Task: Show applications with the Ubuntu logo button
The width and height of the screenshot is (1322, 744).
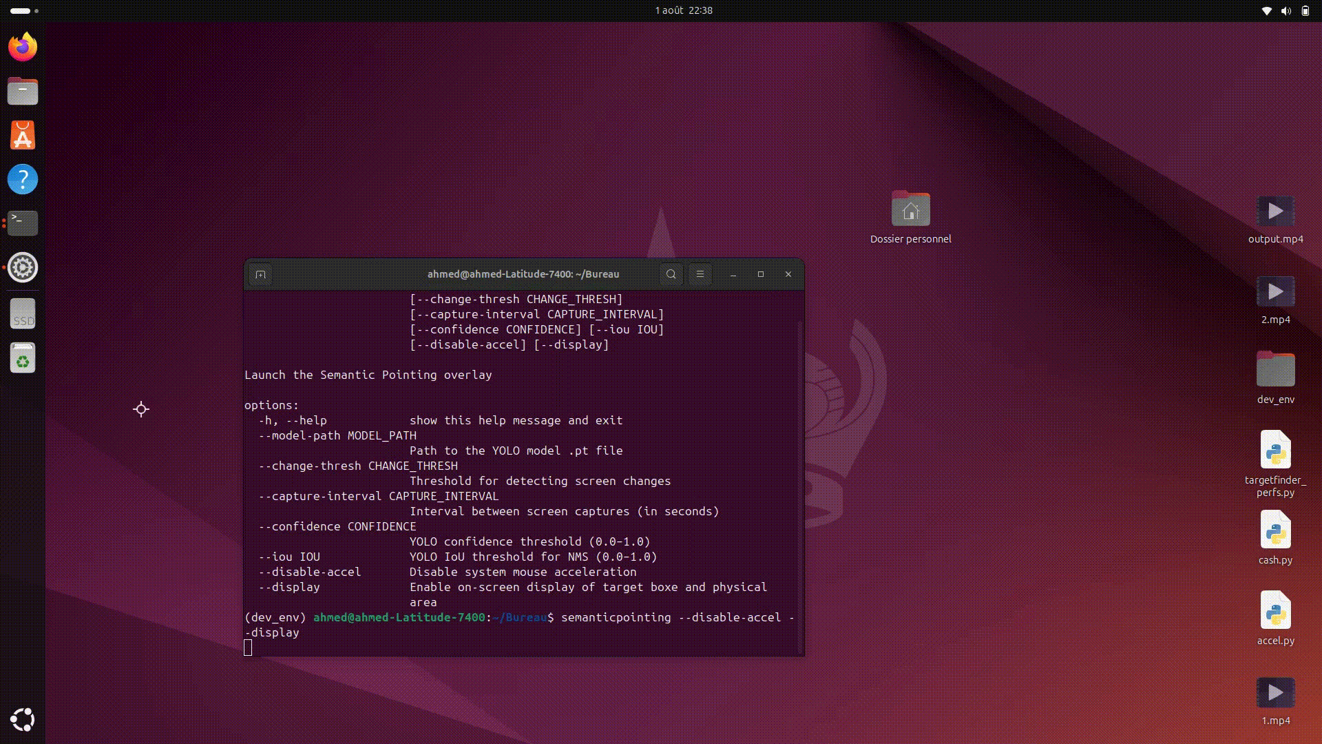Action: pyautogui.click(x=23, y=720)
